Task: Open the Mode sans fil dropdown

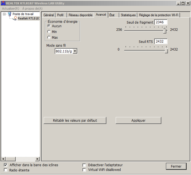Action: click(x=75, y=51)
